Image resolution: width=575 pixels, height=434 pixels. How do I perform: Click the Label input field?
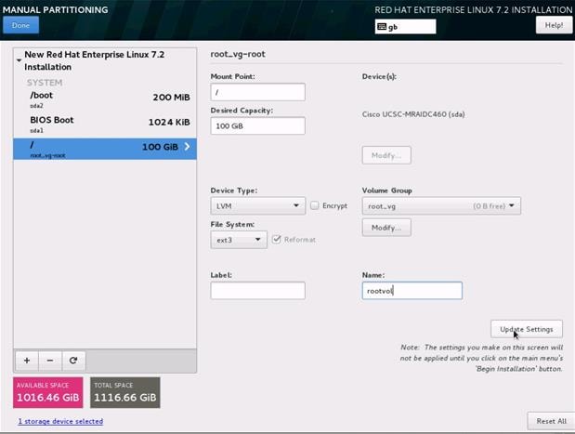(258, 291)
